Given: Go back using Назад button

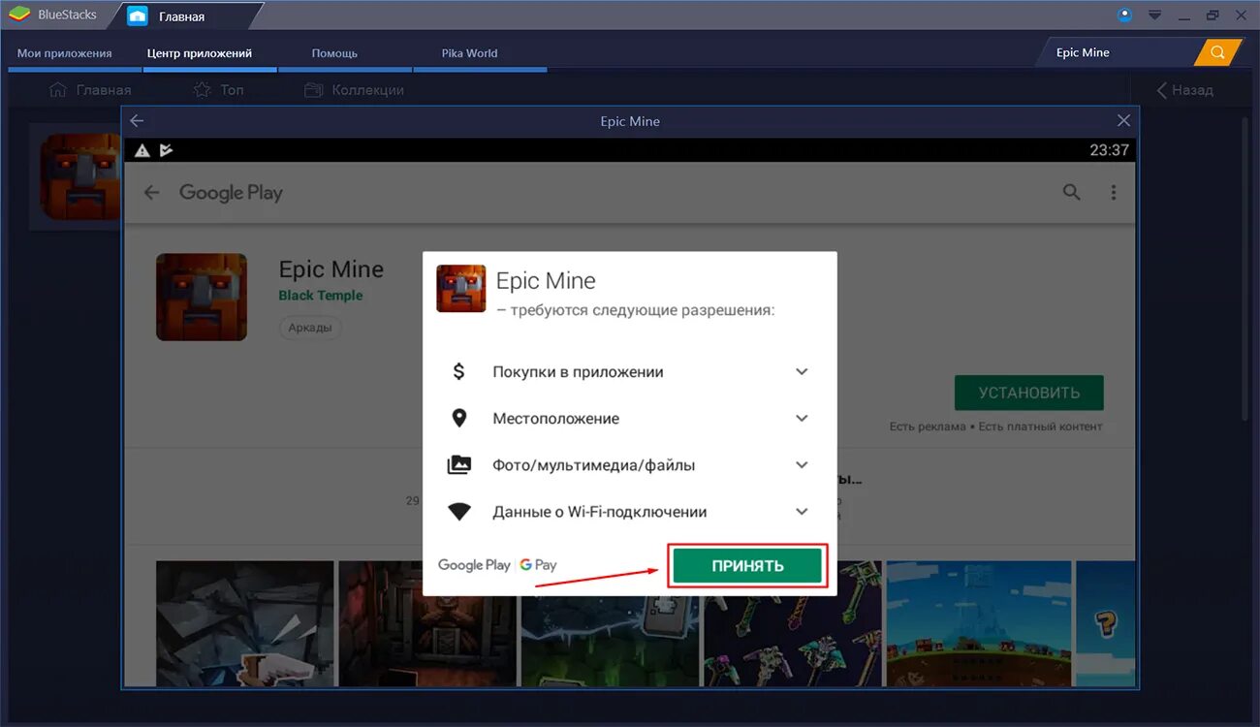Looking at the screenshot, I should click(1184, 89).
